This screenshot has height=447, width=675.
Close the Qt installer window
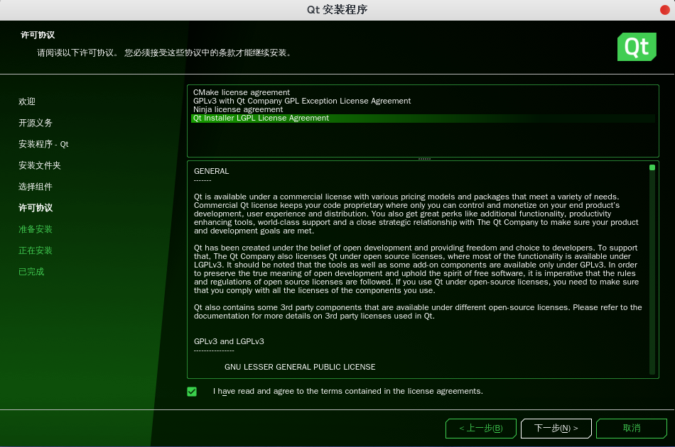coord(665,9)
